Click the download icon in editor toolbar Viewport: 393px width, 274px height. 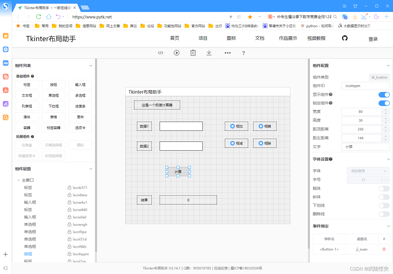coord(209,53)
